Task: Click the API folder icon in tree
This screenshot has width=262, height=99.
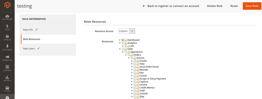Action: (x=129, y=46)
